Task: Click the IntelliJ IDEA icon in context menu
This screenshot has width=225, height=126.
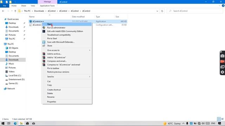Action: [x=44, y=31]
